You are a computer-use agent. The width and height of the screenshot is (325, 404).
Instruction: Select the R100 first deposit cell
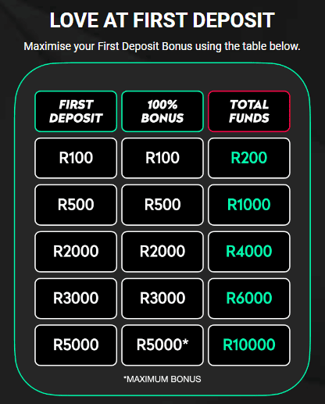point(76,158)
